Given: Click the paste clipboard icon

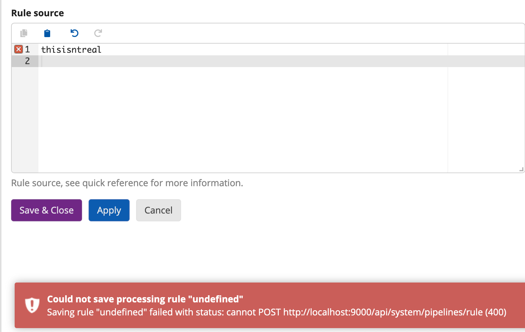Looking at the screenshot, I should coord(47,33).
